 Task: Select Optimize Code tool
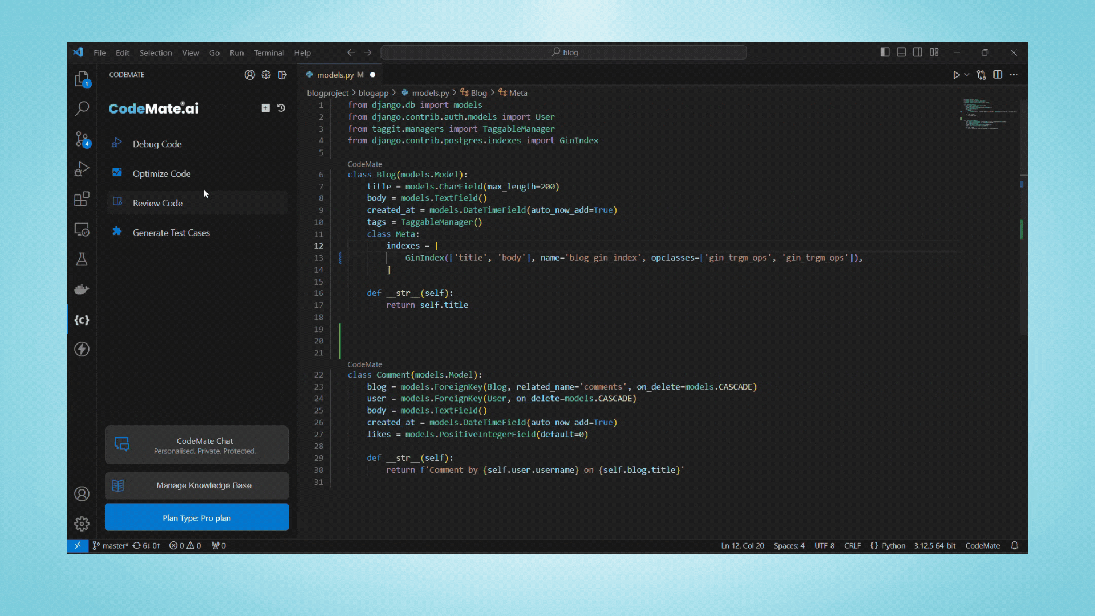pyautogui.click(x=161, y=173)
